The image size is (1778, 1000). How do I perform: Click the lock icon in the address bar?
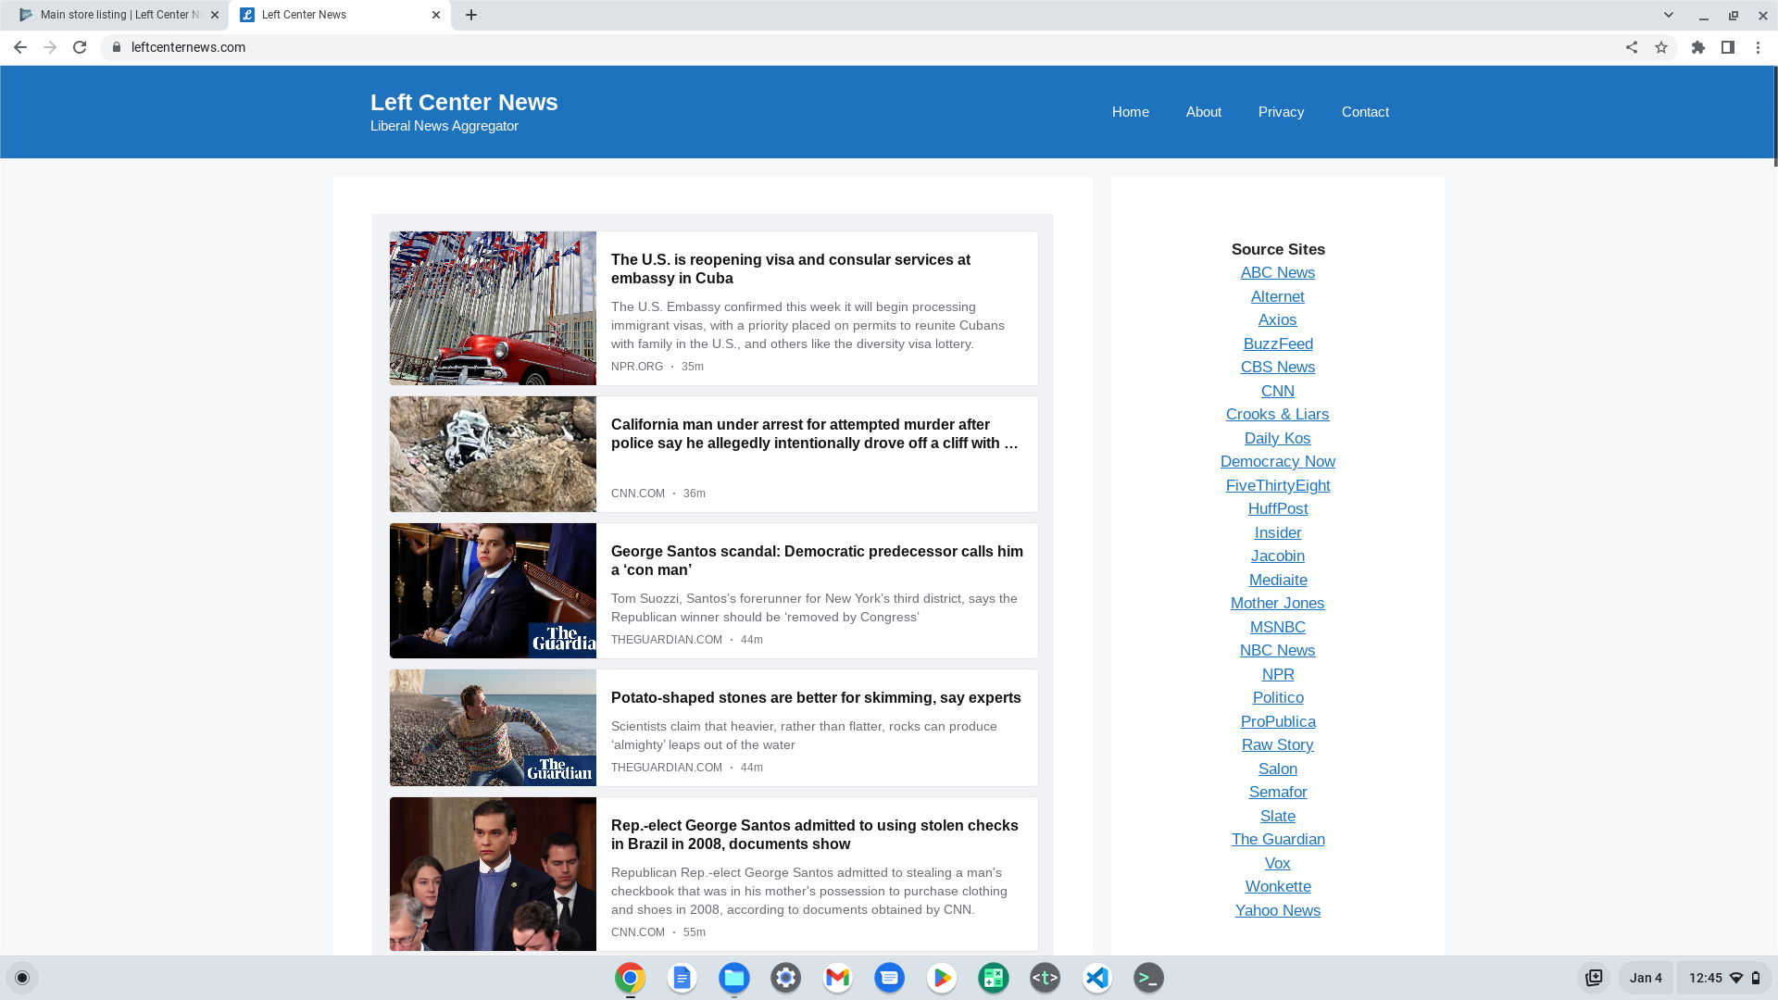[x=117, y=47]
